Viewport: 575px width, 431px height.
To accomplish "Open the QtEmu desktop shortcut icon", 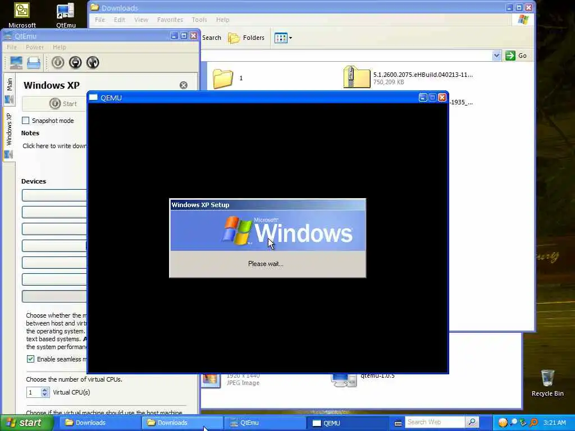I will (66, 15).
